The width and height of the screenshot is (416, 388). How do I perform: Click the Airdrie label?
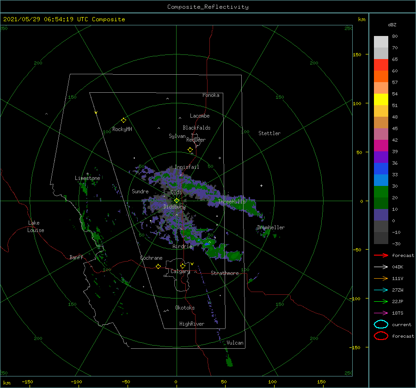pyautogui.click(x=182, y=246)
